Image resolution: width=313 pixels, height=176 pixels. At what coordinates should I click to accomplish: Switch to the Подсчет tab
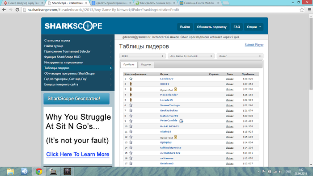click(x=146, y=65)
